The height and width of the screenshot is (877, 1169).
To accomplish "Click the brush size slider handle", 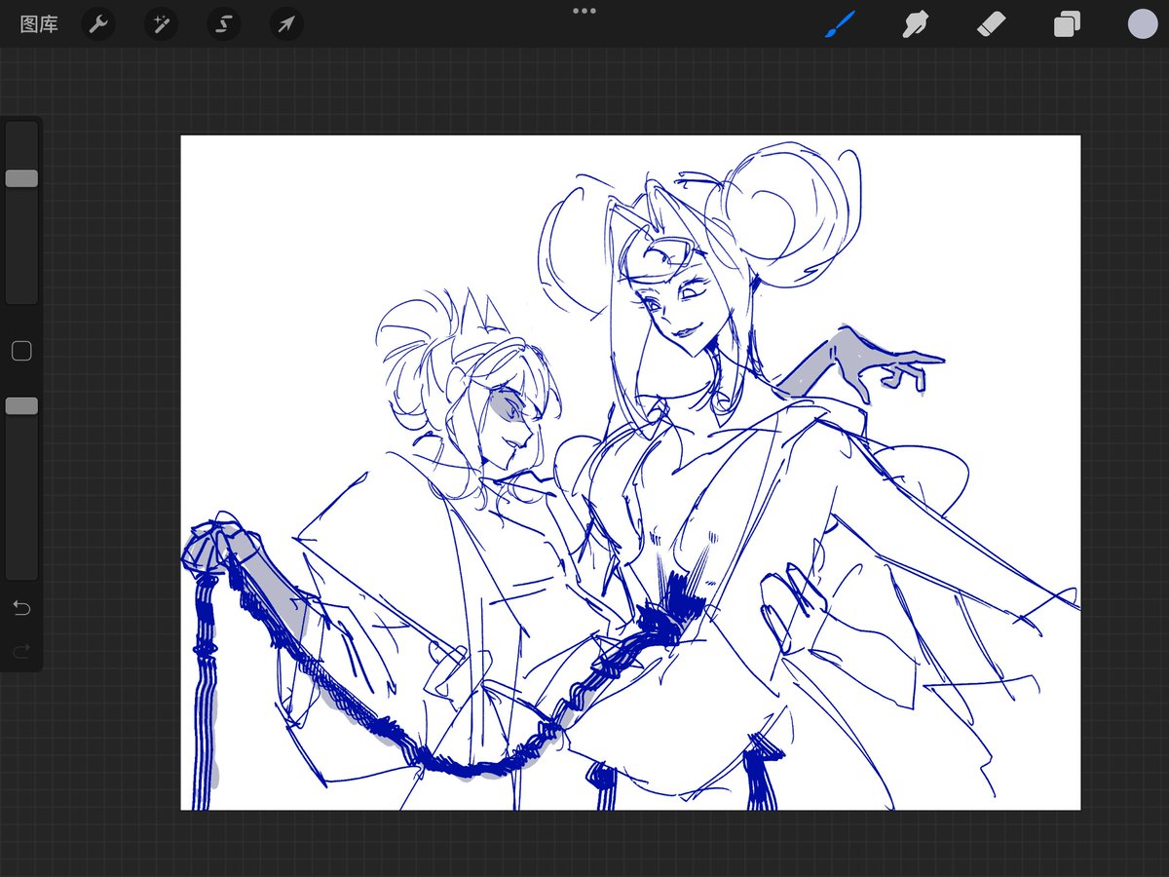I will (21, 178).
